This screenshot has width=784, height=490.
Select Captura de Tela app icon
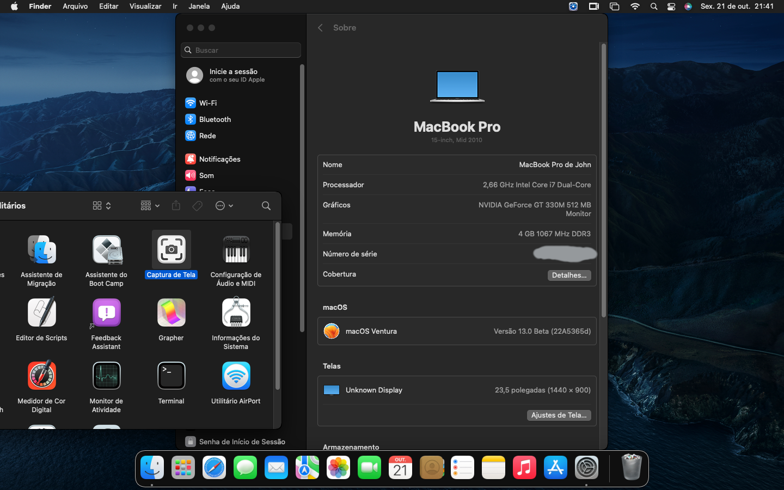point(171,249)
